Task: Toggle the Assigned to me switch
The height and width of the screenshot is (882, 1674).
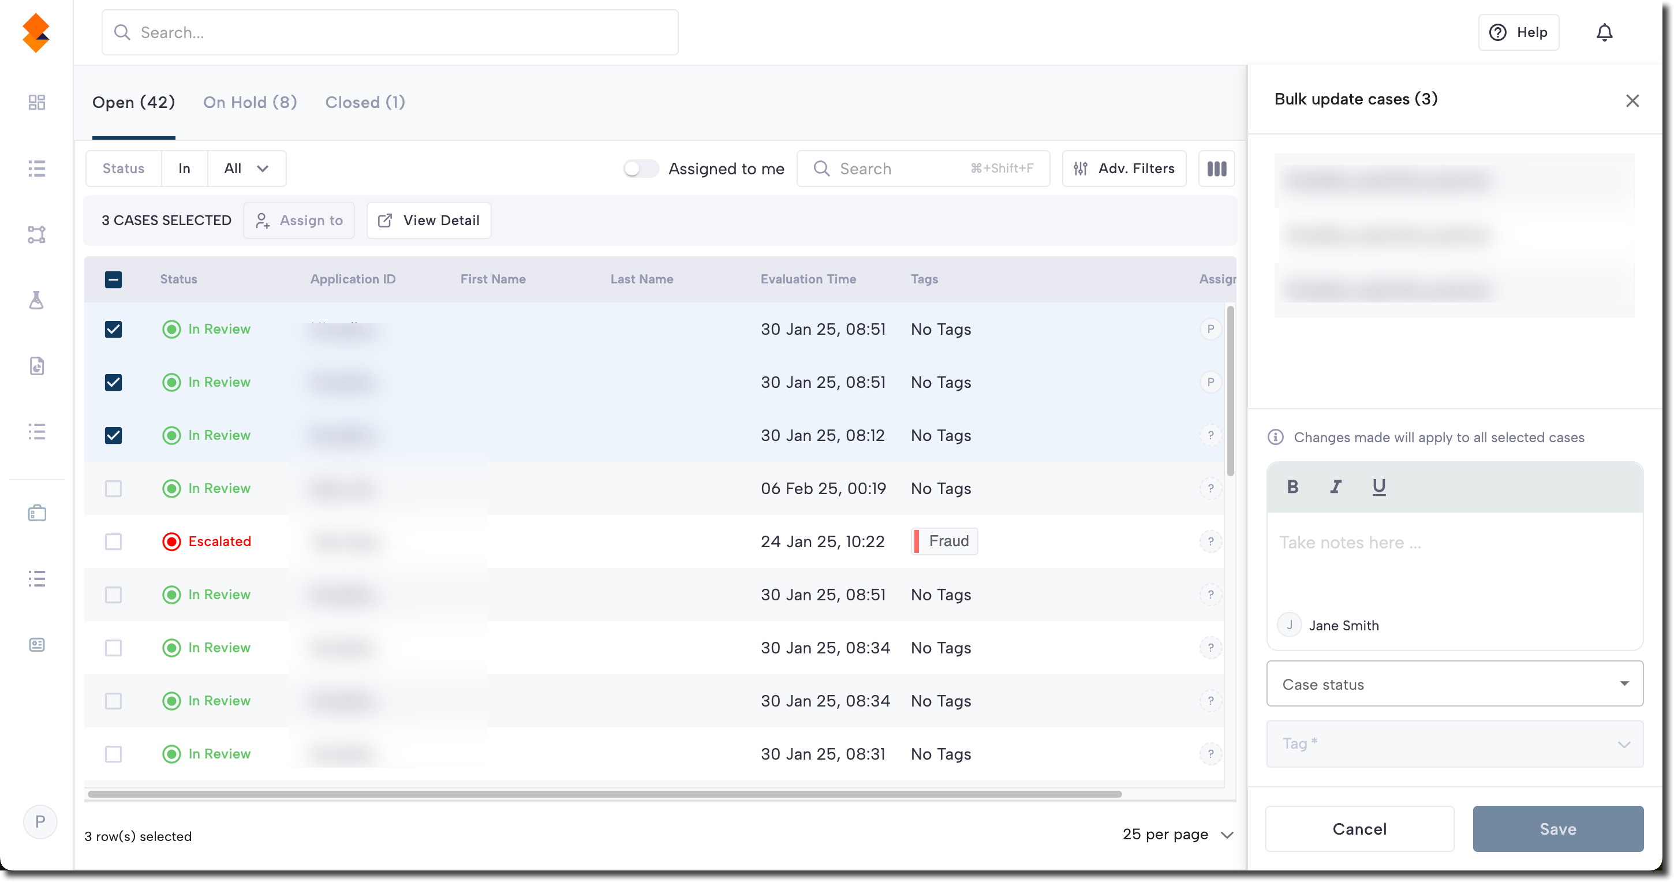Action: click(641, 169)
